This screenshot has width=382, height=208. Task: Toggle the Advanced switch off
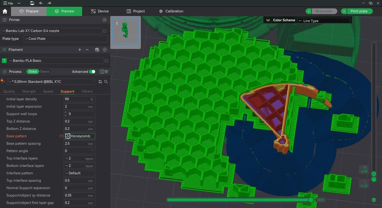click(92, 72)
